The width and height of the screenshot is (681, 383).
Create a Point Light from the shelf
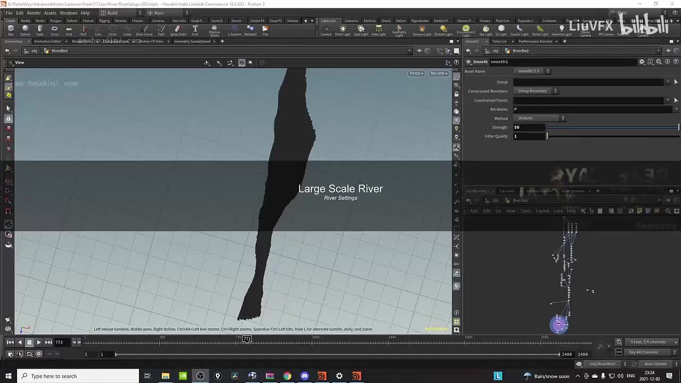[x=343, y=30]
